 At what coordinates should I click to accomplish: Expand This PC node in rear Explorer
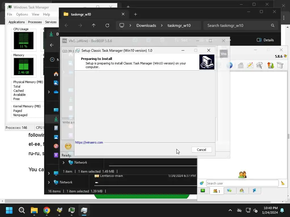(x=49, y=173)
